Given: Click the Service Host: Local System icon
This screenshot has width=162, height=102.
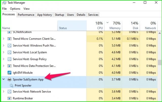Looking at the screenshot, I should 10,52.
